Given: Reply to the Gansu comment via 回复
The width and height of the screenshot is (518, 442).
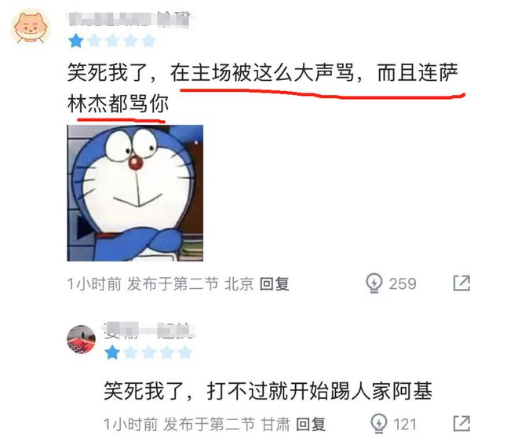Looking at the screenshot, I should click(x=311, y=424).
